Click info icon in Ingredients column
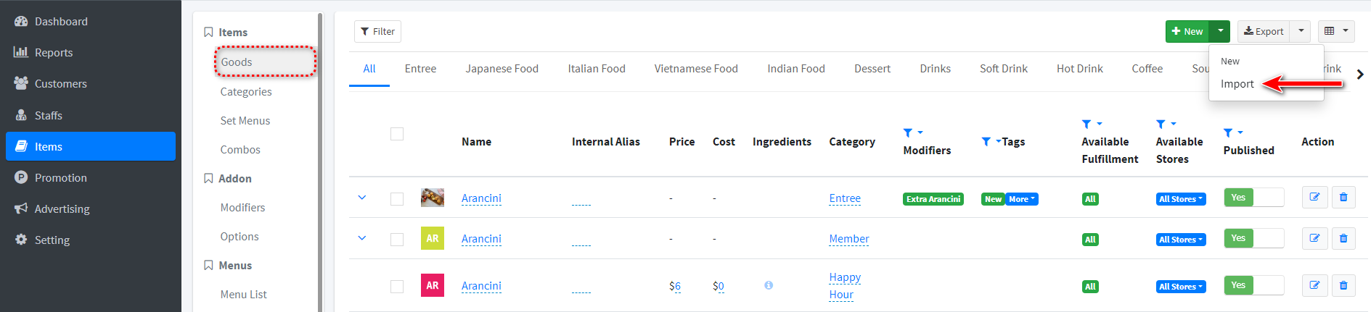The height and width of the screenshot is (312, 1371). [x=769, y=285]
